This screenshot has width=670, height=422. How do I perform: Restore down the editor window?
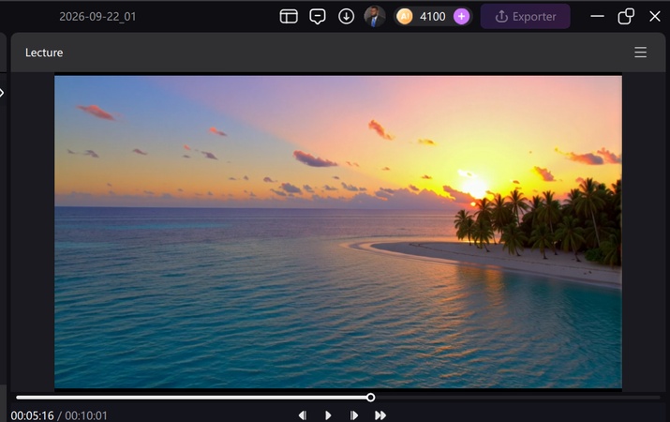tap(626, 17)
